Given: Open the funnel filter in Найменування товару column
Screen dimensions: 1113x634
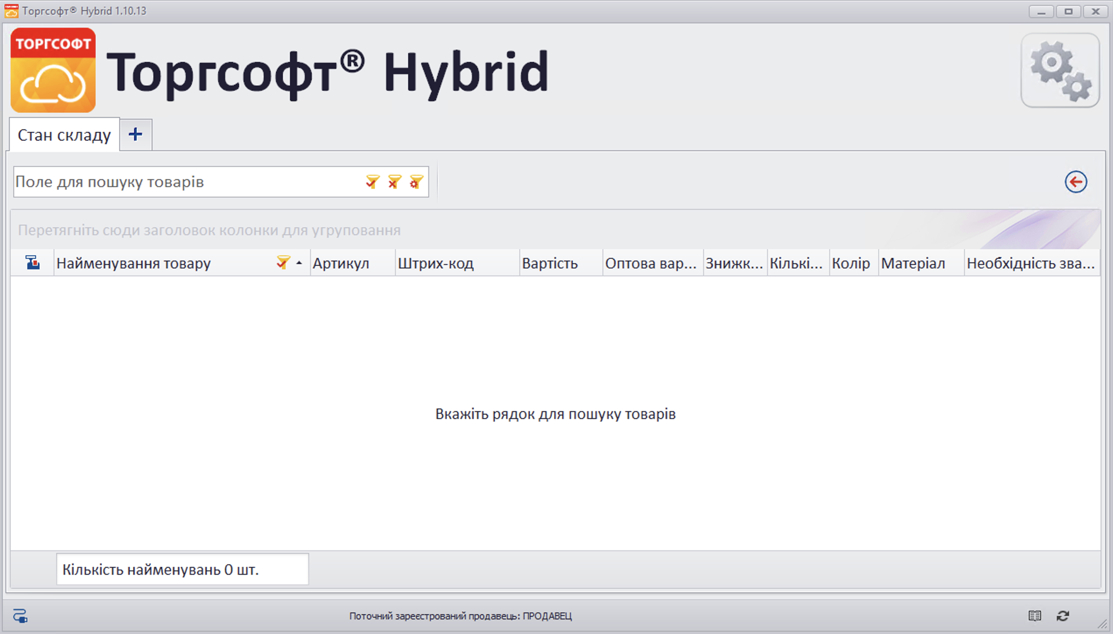Looking at the screenshot, I should (x=283, y=262).
